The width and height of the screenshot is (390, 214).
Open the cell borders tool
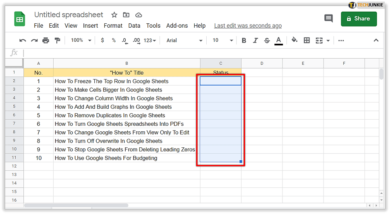pyautogui.click(x=307, y=40)
